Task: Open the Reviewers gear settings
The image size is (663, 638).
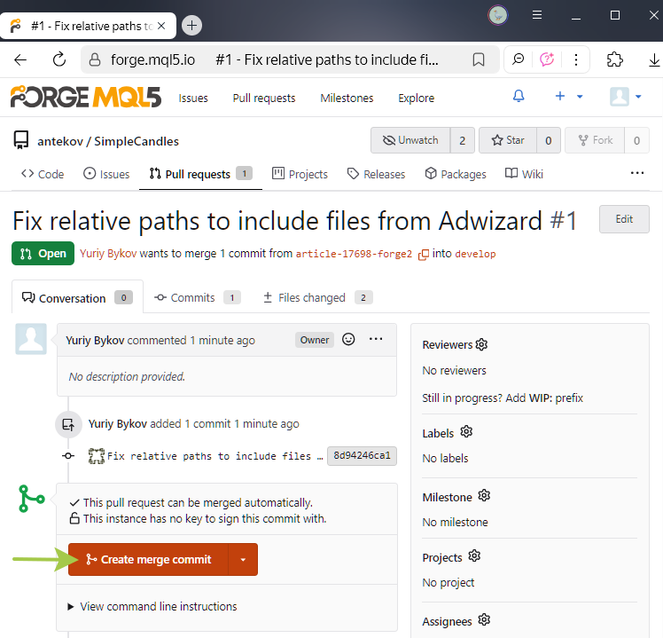Action: coord(481,344)
